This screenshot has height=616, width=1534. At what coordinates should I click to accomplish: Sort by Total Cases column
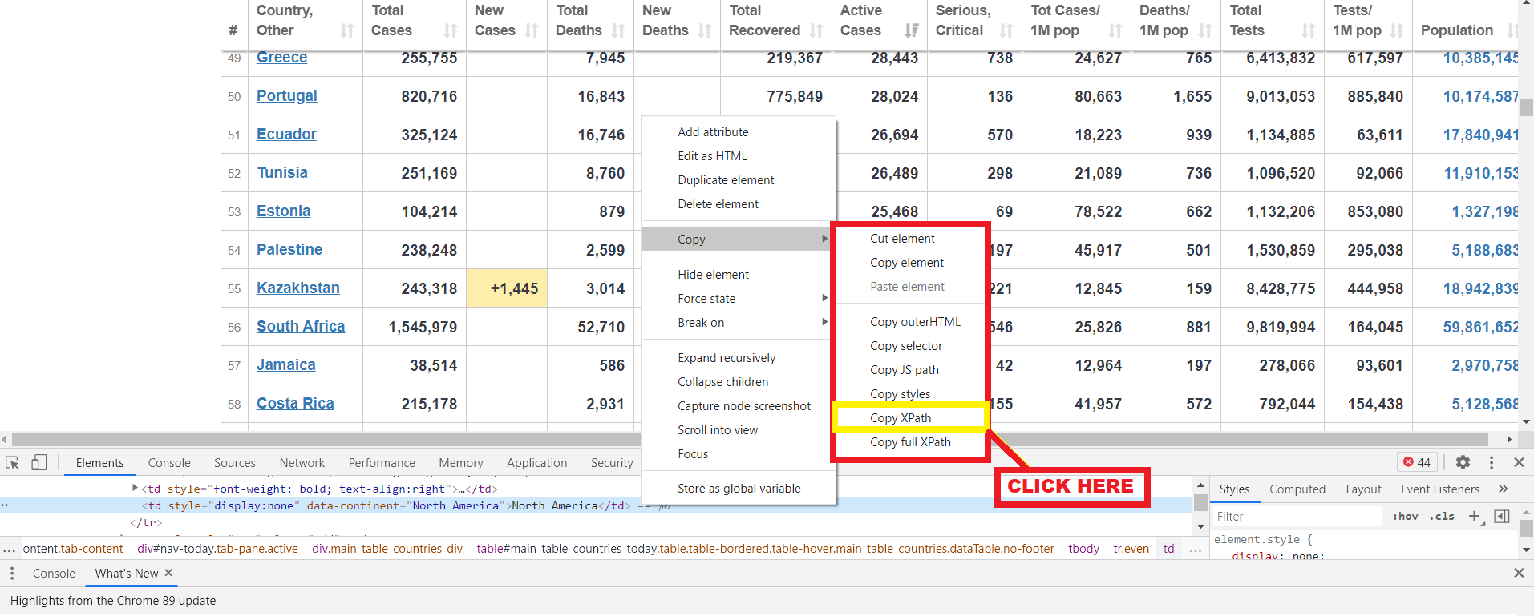pyautogui.click(x=451, y=30)
